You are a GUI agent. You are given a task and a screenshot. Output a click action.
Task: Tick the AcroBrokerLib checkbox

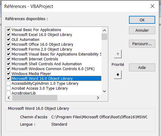tap(9, 93)
